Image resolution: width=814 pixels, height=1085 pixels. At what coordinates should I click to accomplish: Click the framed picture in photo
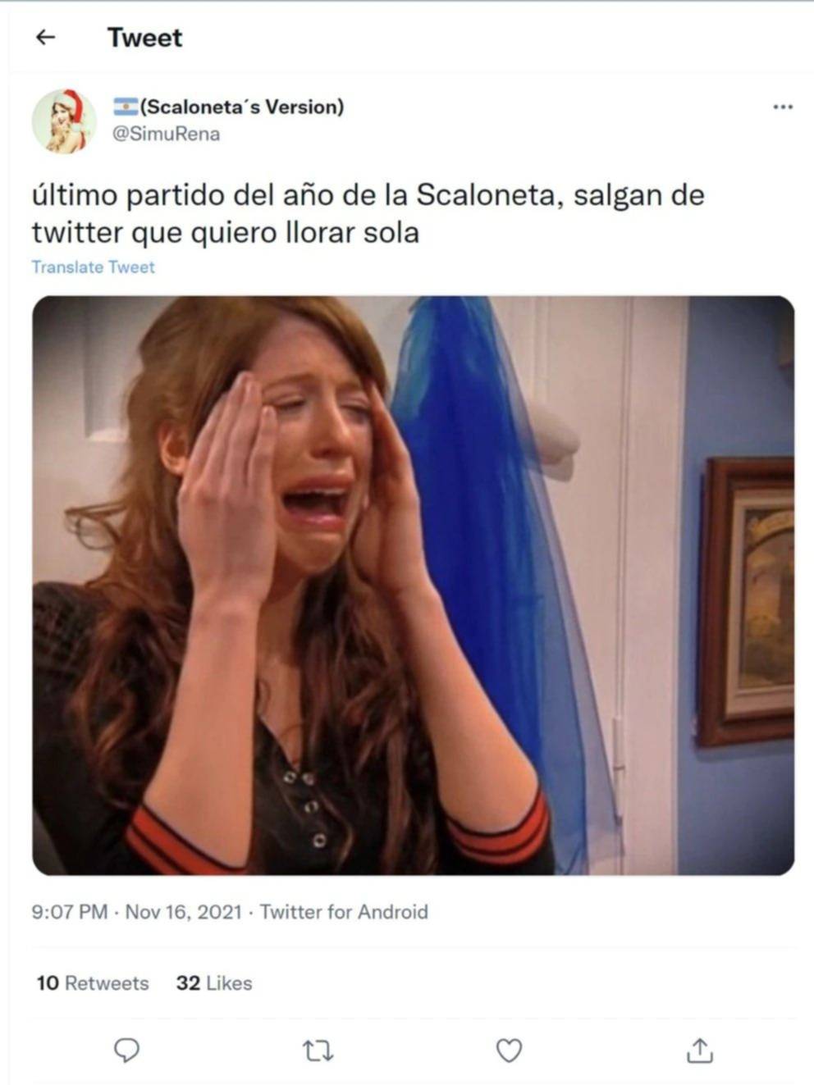[x=745, y=601]
